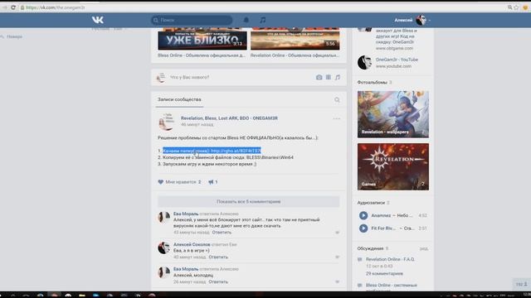The width and height of the screenshot is (531, 298).
Task: Attach video using film icon
Action: (329, 77)
